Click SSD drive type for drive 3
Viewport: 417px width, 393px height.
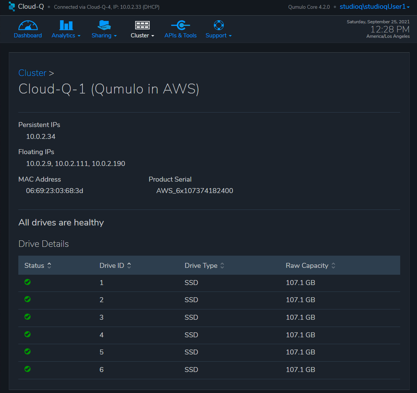pyautogui.click(x=191, y=317)
